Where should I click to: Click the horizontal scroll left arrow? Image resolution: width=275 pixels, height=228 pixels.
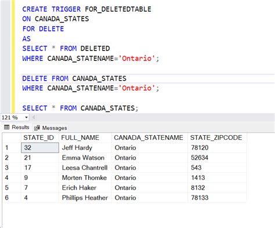(33, 117)
